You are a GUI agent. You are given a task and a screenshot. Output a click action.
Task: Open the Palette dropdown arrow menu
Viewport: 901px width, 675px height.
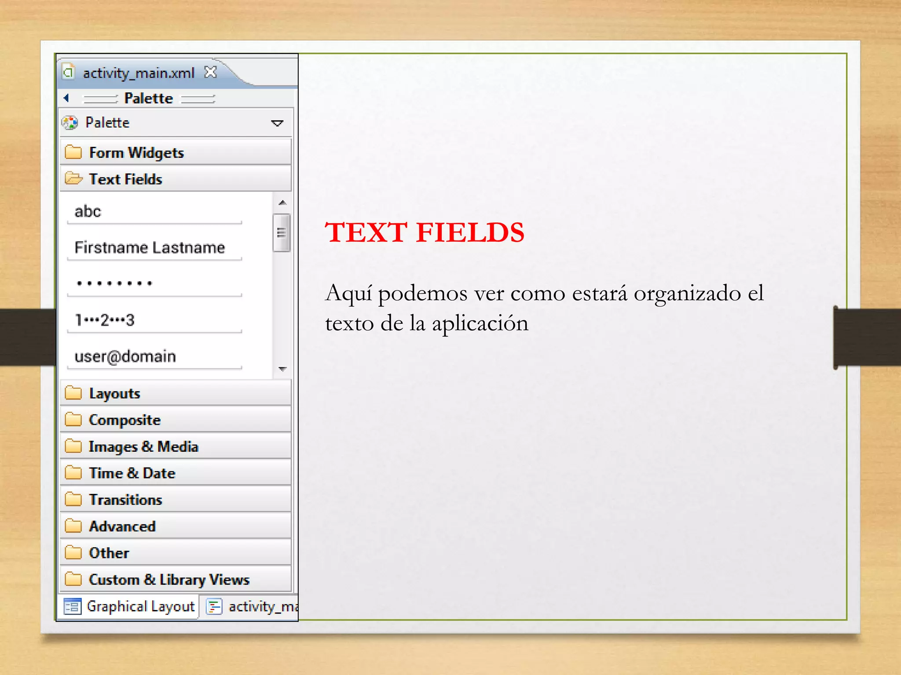click(277, 123)
